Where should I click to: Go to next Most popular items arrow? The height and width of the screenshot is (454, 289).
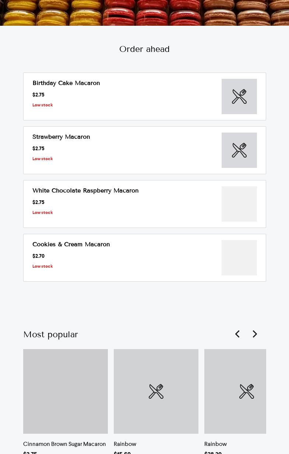(x=255, y=334)
